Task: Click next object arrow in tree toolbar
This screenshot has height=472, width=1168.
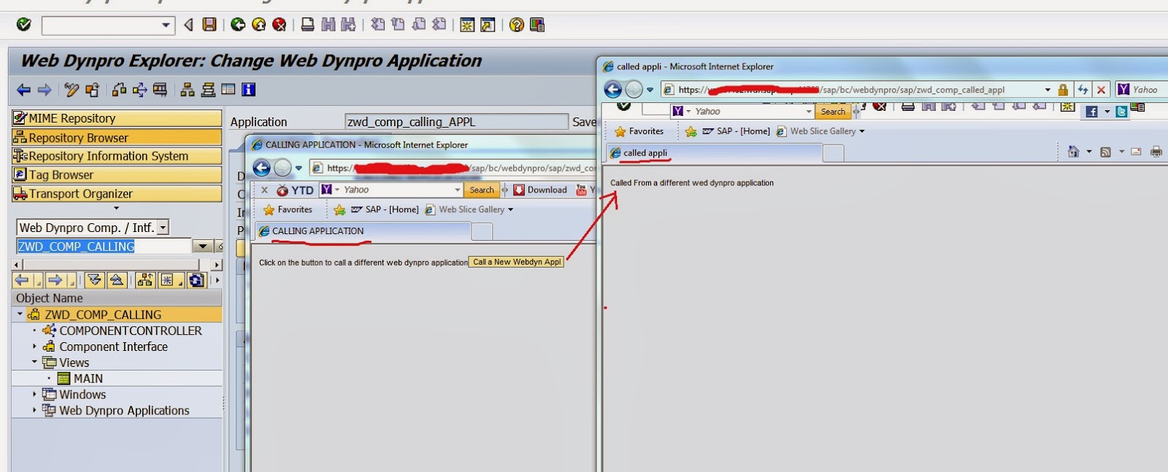Action: point(55,280)
